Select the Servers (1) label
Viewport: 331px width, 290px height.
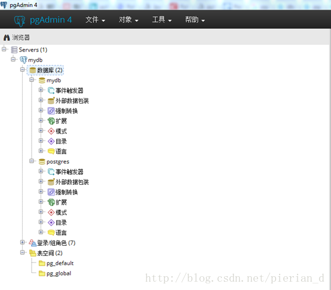click(x=33, y=50)
